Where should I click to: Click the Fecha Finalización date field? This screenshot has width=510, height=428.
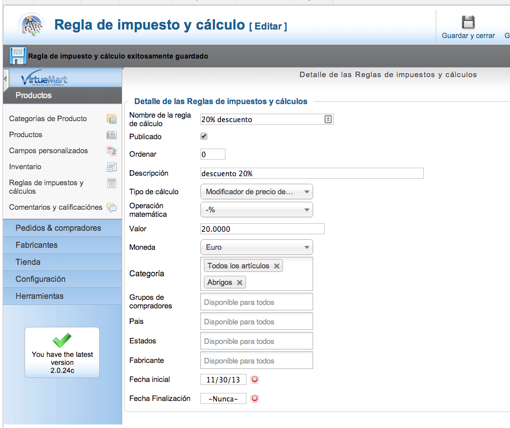(x=223, y=398)
